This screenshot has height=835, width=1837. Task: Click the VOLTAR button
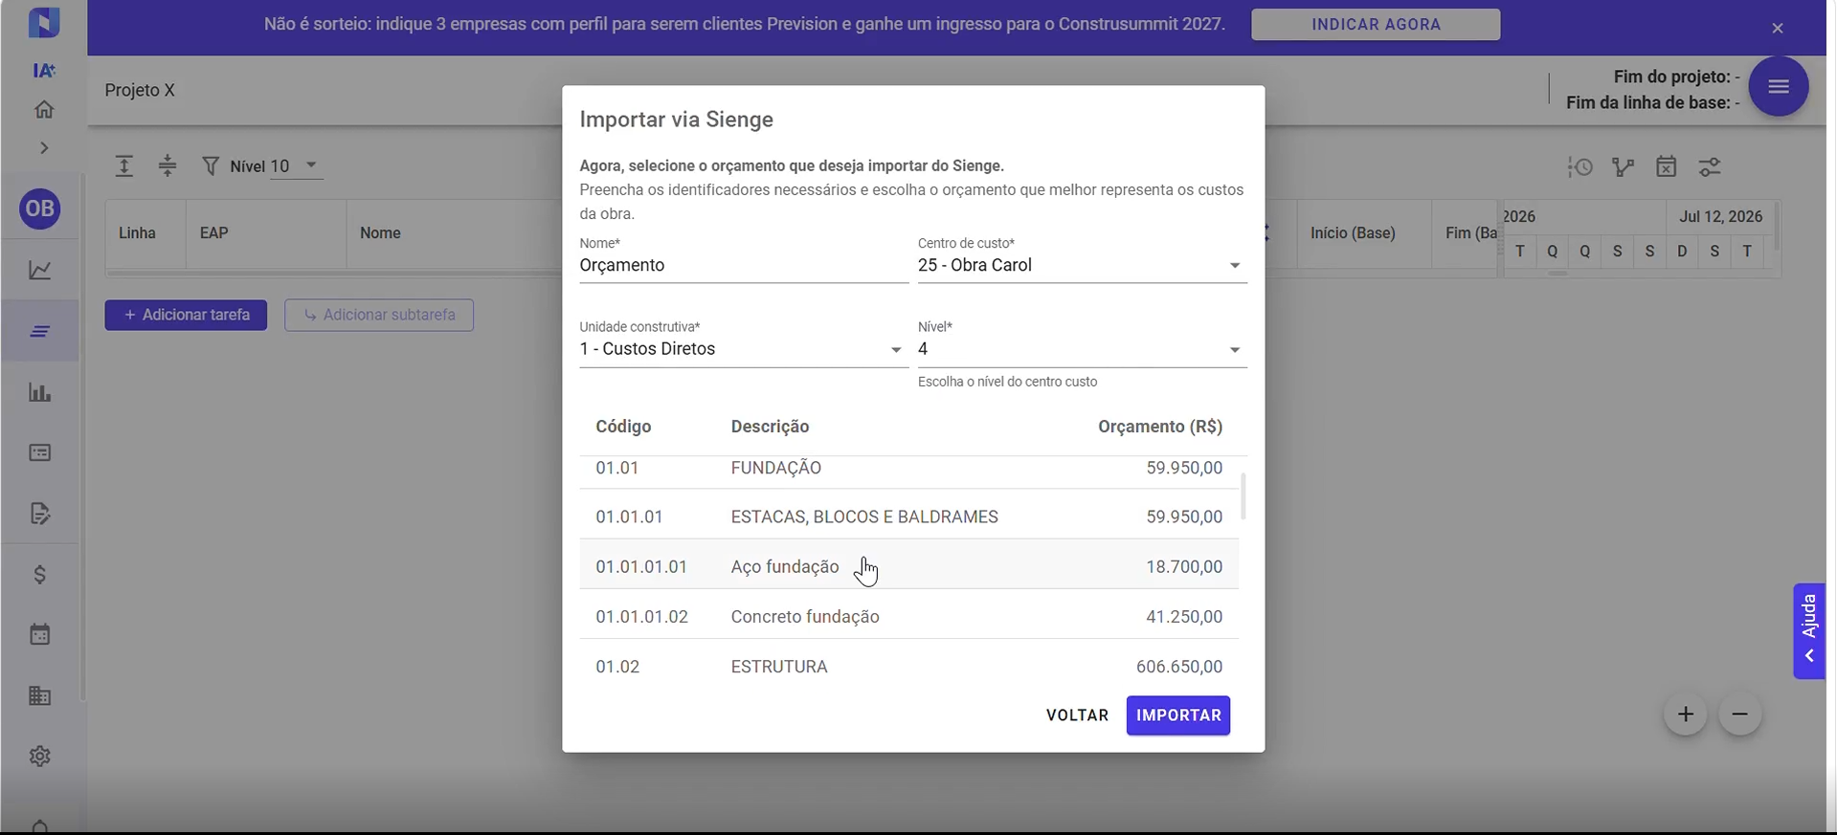pyautogui.click(x=1077, y=715)
